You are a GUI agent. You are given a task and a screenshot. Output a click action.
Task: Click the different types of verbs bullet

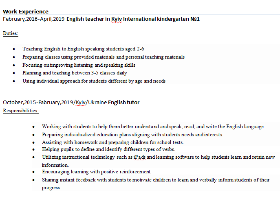click(108, 150)
